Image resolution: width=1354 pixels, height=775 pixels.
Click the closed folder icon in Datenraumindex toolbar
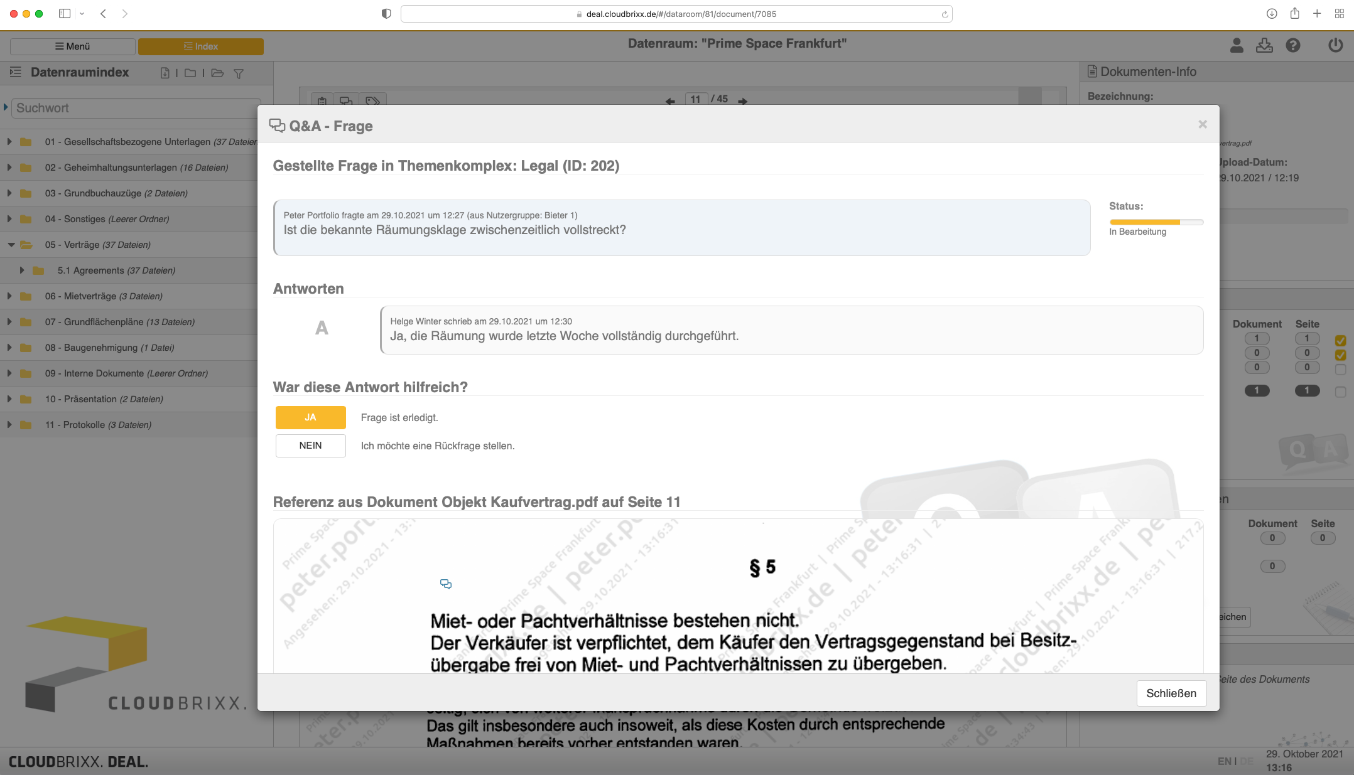[190, 73]
